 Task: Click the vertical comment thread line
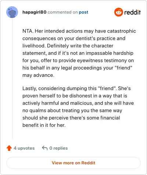(12, 79)
